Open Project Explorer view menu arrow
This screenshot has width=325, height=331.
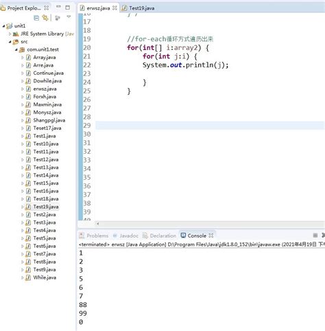[69, 17]
